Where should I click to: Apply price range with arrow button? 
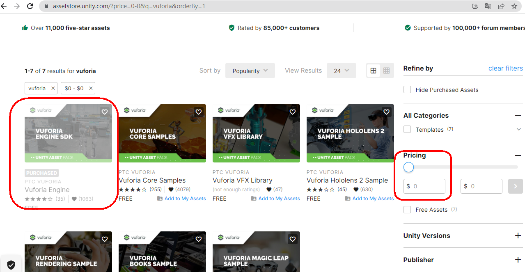[516, 186]
